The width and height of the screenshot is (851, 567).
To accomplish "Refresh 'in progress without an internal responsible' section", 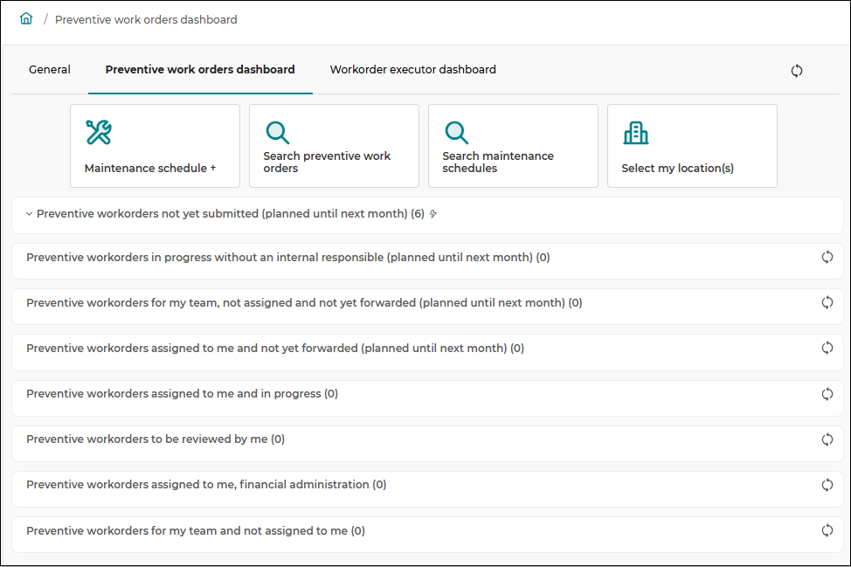I will pyautogui.click(x=827, y=257).
